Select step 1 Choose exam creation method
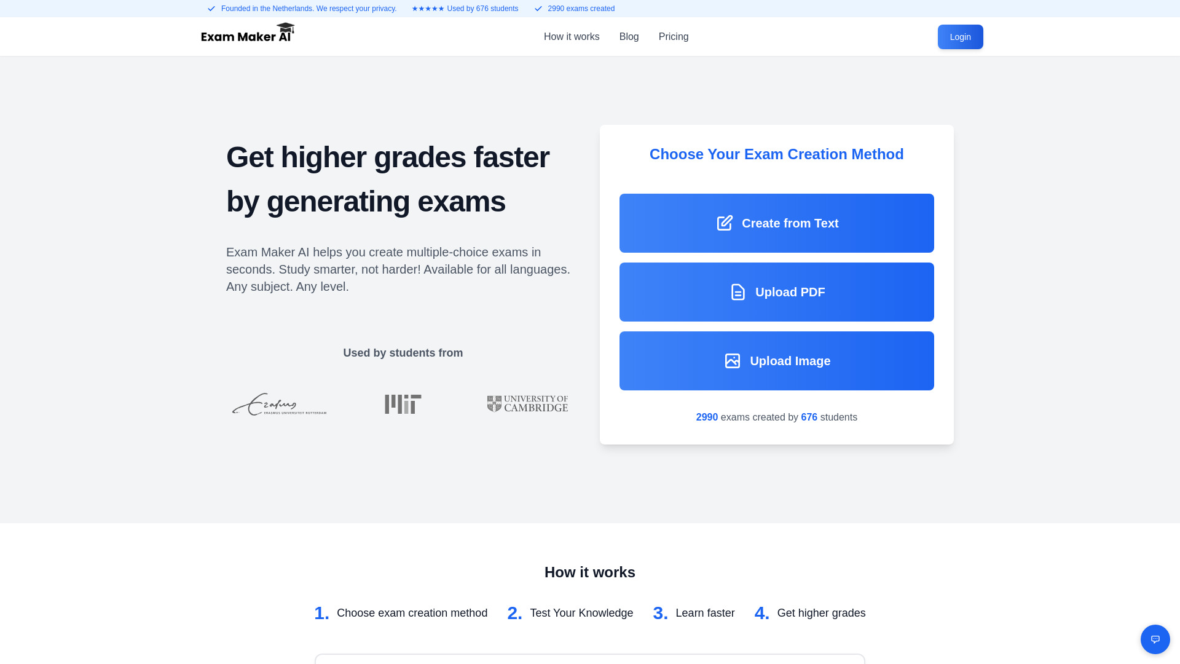 (400, 613)
